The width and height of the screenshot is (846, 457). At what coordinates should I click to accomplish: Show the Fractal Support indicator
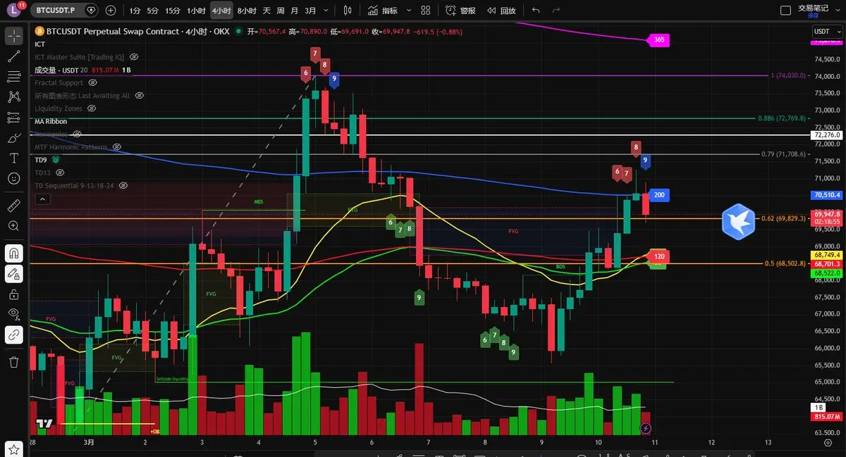pos(93,82)
